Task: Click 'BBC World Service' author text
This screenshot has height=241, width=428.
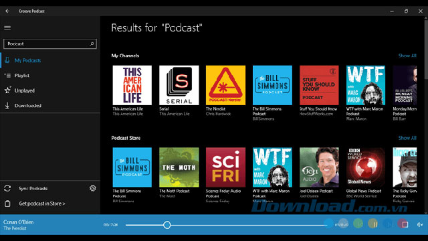Action: coord(361,196)
